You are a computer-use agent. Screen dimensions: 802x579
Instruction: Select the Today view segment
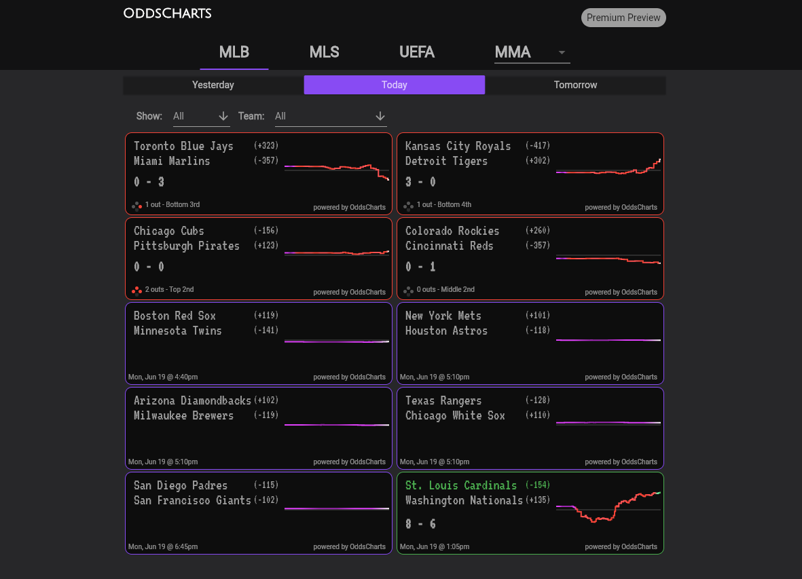click(394, 85)
